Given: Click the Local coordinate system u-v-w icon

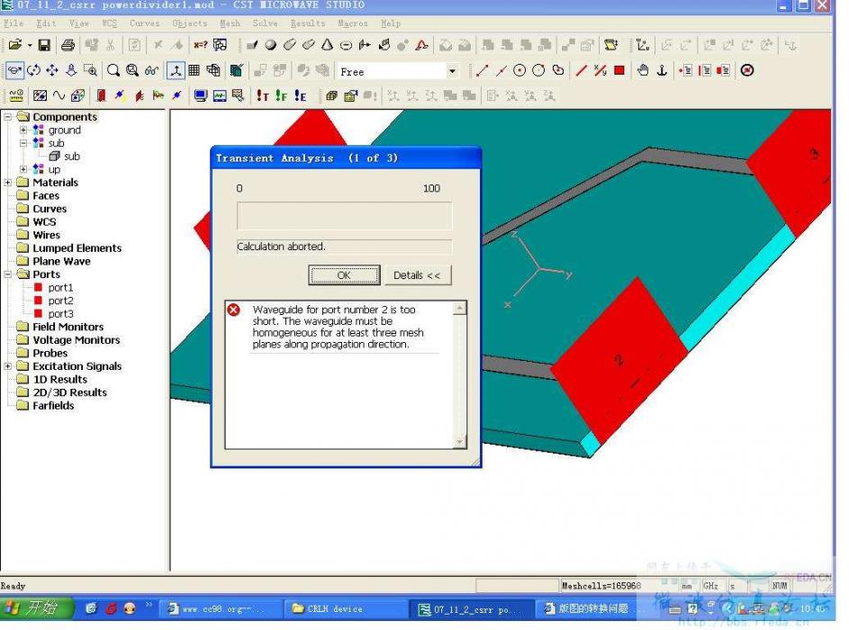Looking at the screenshot, I should [x=643, y=45].
